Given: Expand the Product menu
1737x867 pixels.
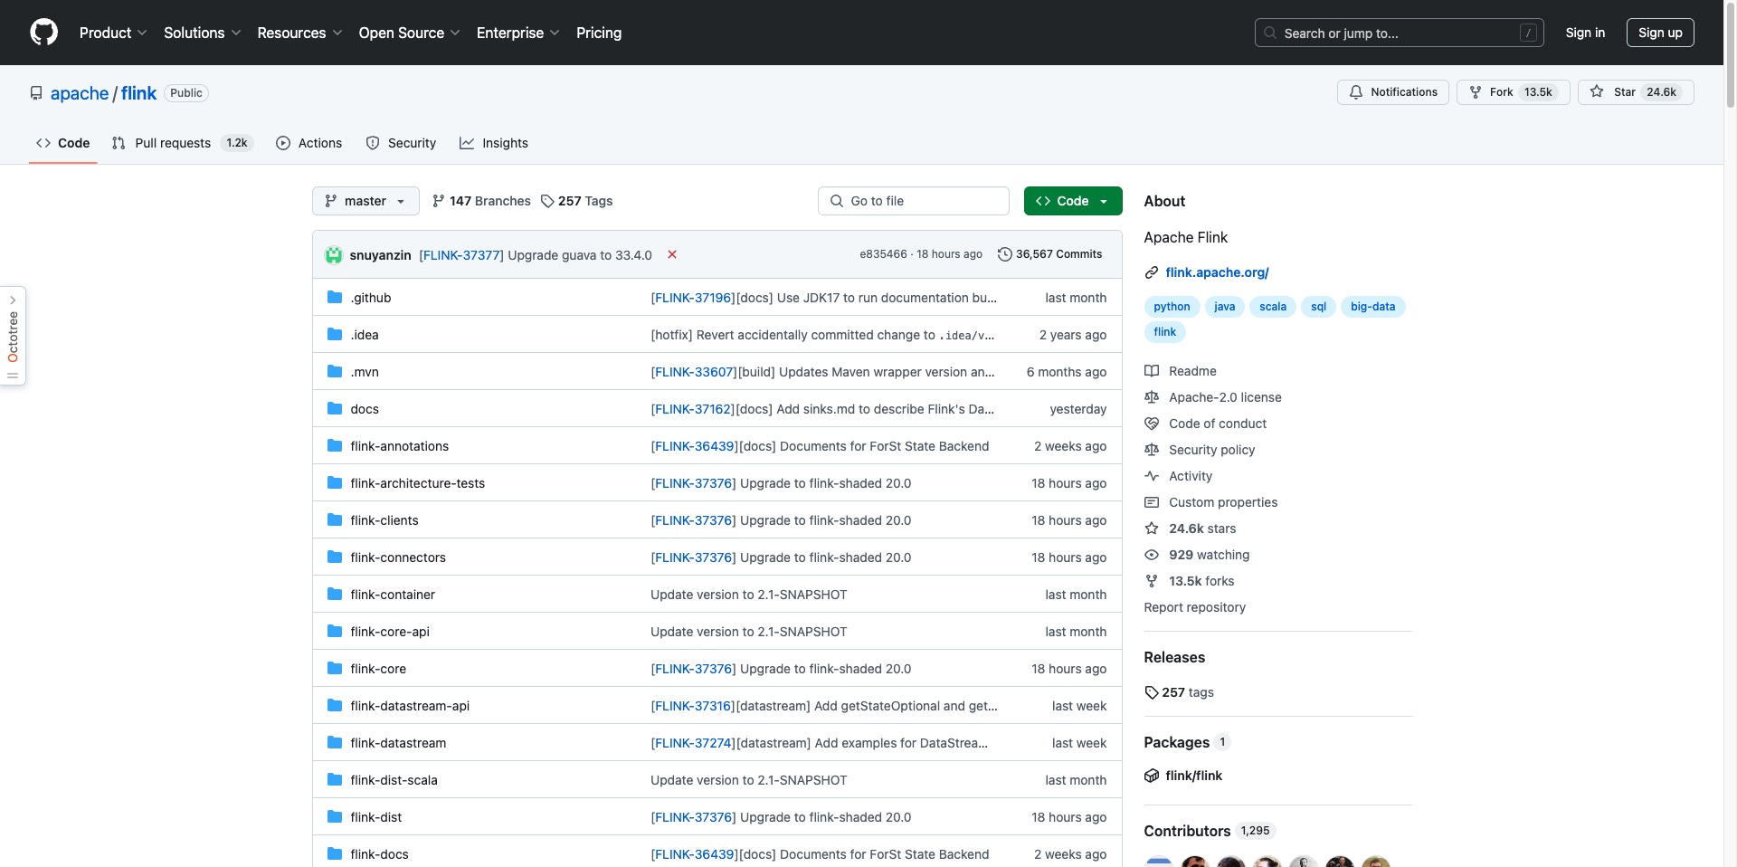Looking at the screenshot, I should point(113,33).
